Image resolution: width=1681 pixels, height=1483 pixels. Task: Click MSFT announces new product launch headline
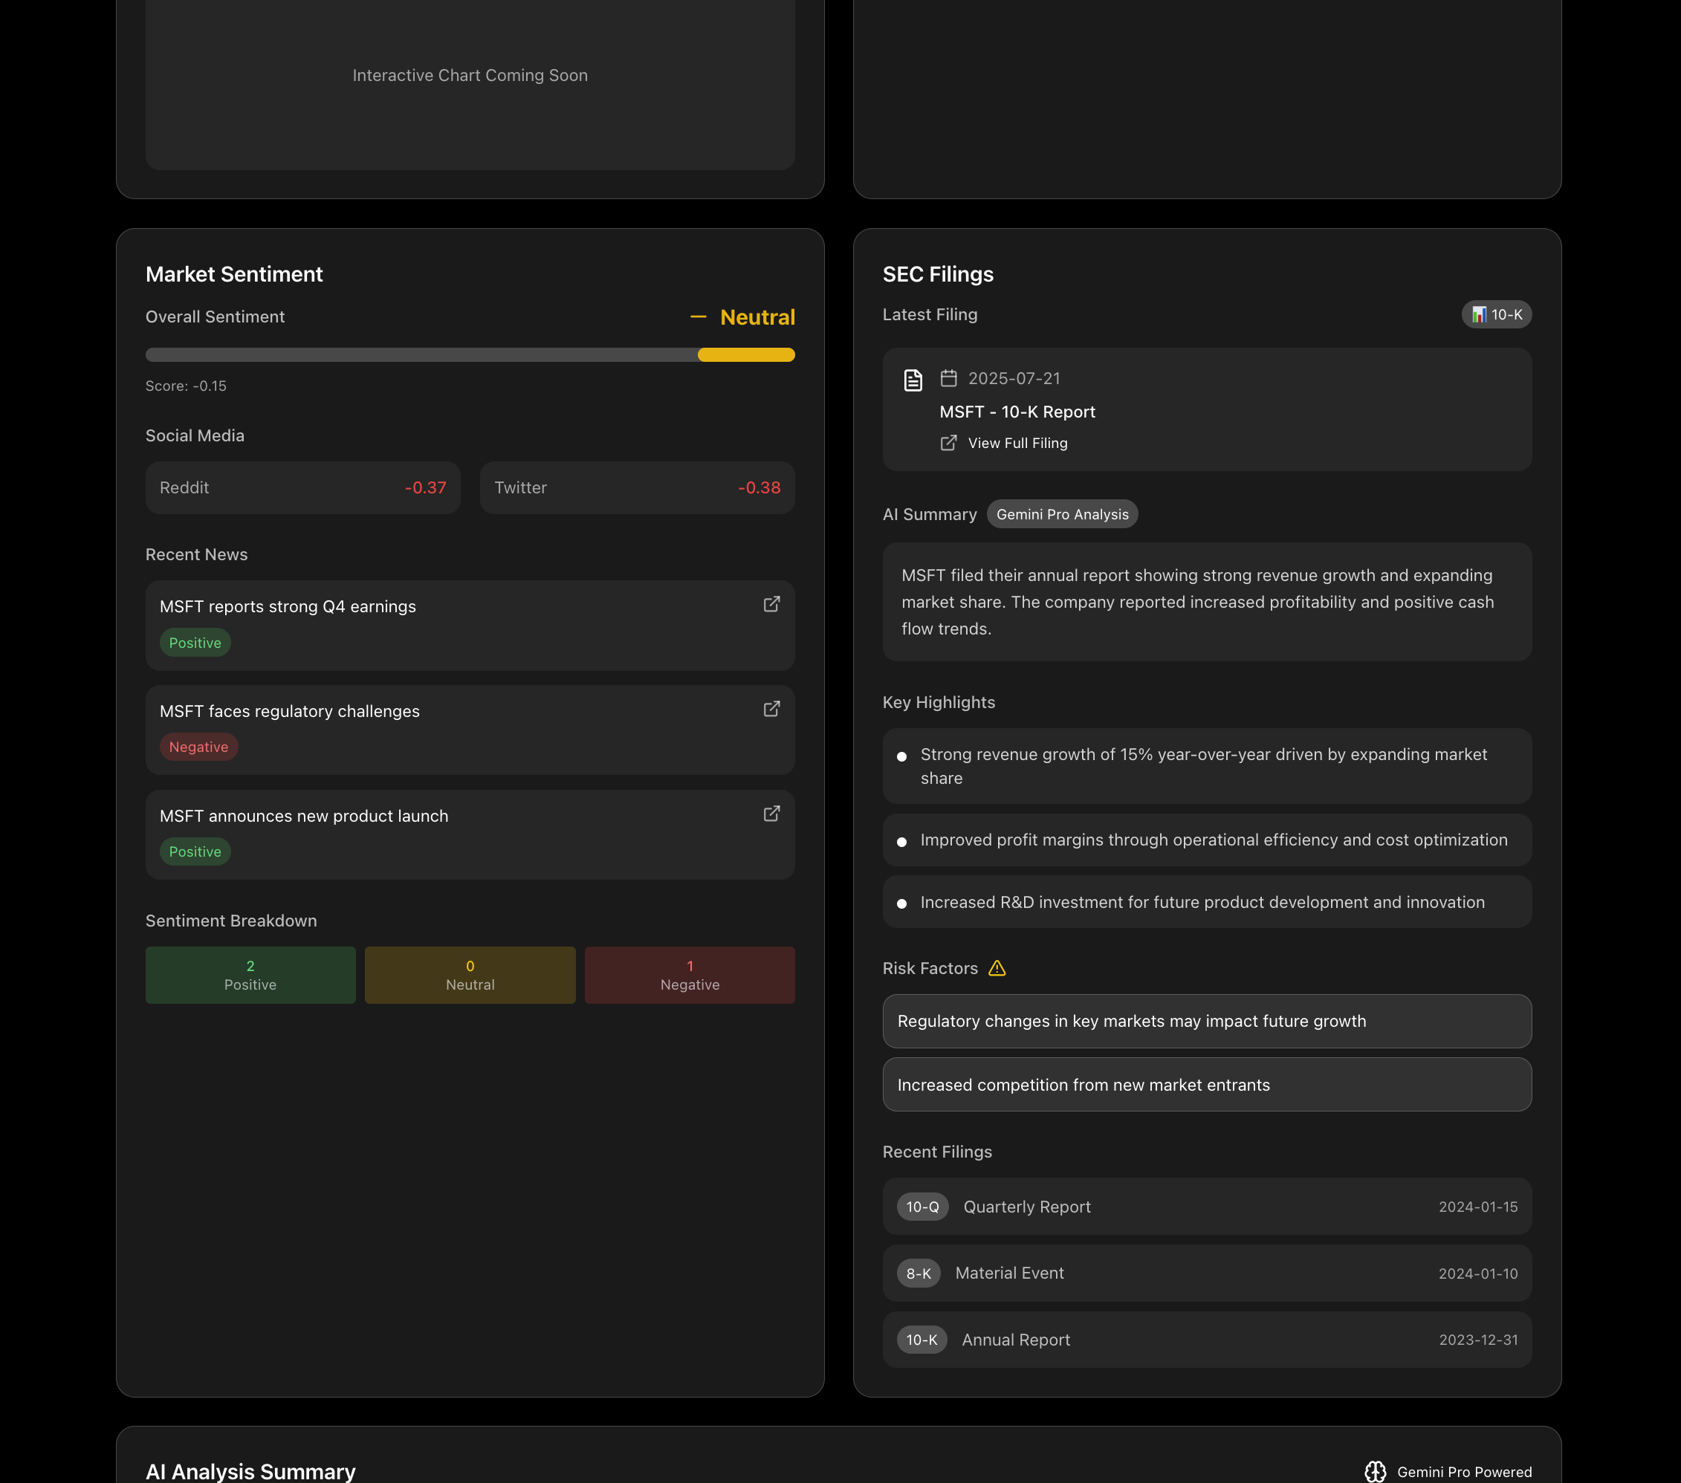pyautogui.click(x=303, y=817)
